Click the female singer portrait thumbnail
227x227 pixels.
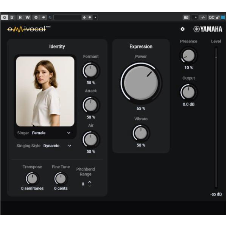[x=45, y=91]
